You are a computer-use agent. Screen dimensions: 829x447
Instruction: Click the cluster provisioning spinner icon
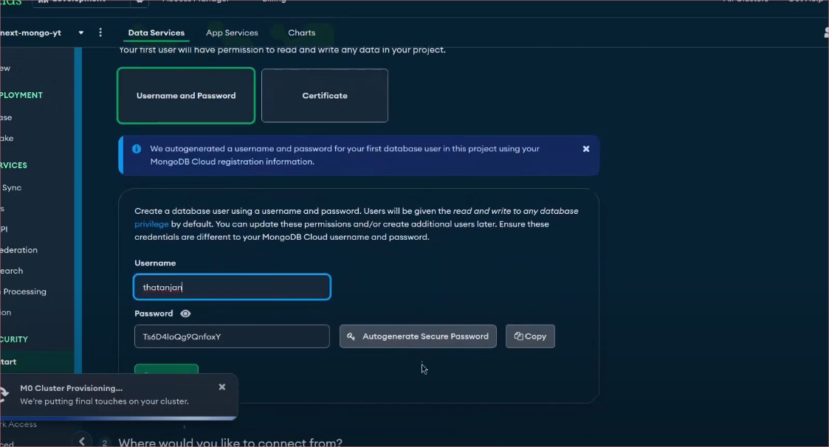pyautogui.click(x=4, y=394)
